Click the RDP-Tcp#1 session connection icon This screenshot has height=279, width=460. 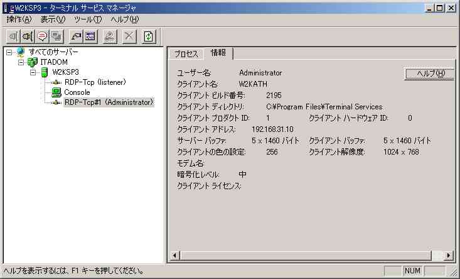click(x=56, y=102)
